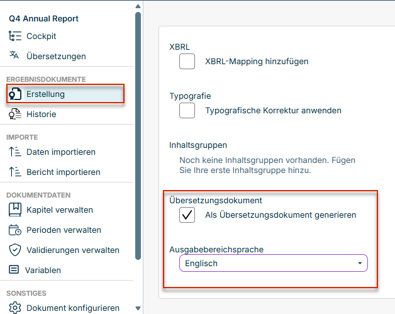Click the Daten importieren arrow icon
This screenshot has height=314, width=395.
[15, 152]
